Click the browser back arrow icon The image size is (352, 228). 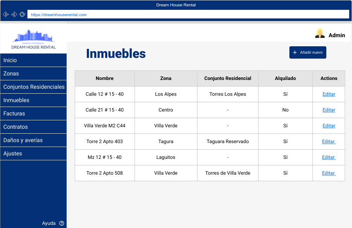[x=6, y=14]
